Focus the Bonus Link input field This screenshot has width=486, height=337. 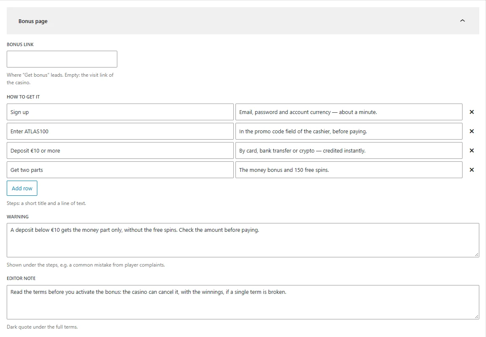pos(62,59)
